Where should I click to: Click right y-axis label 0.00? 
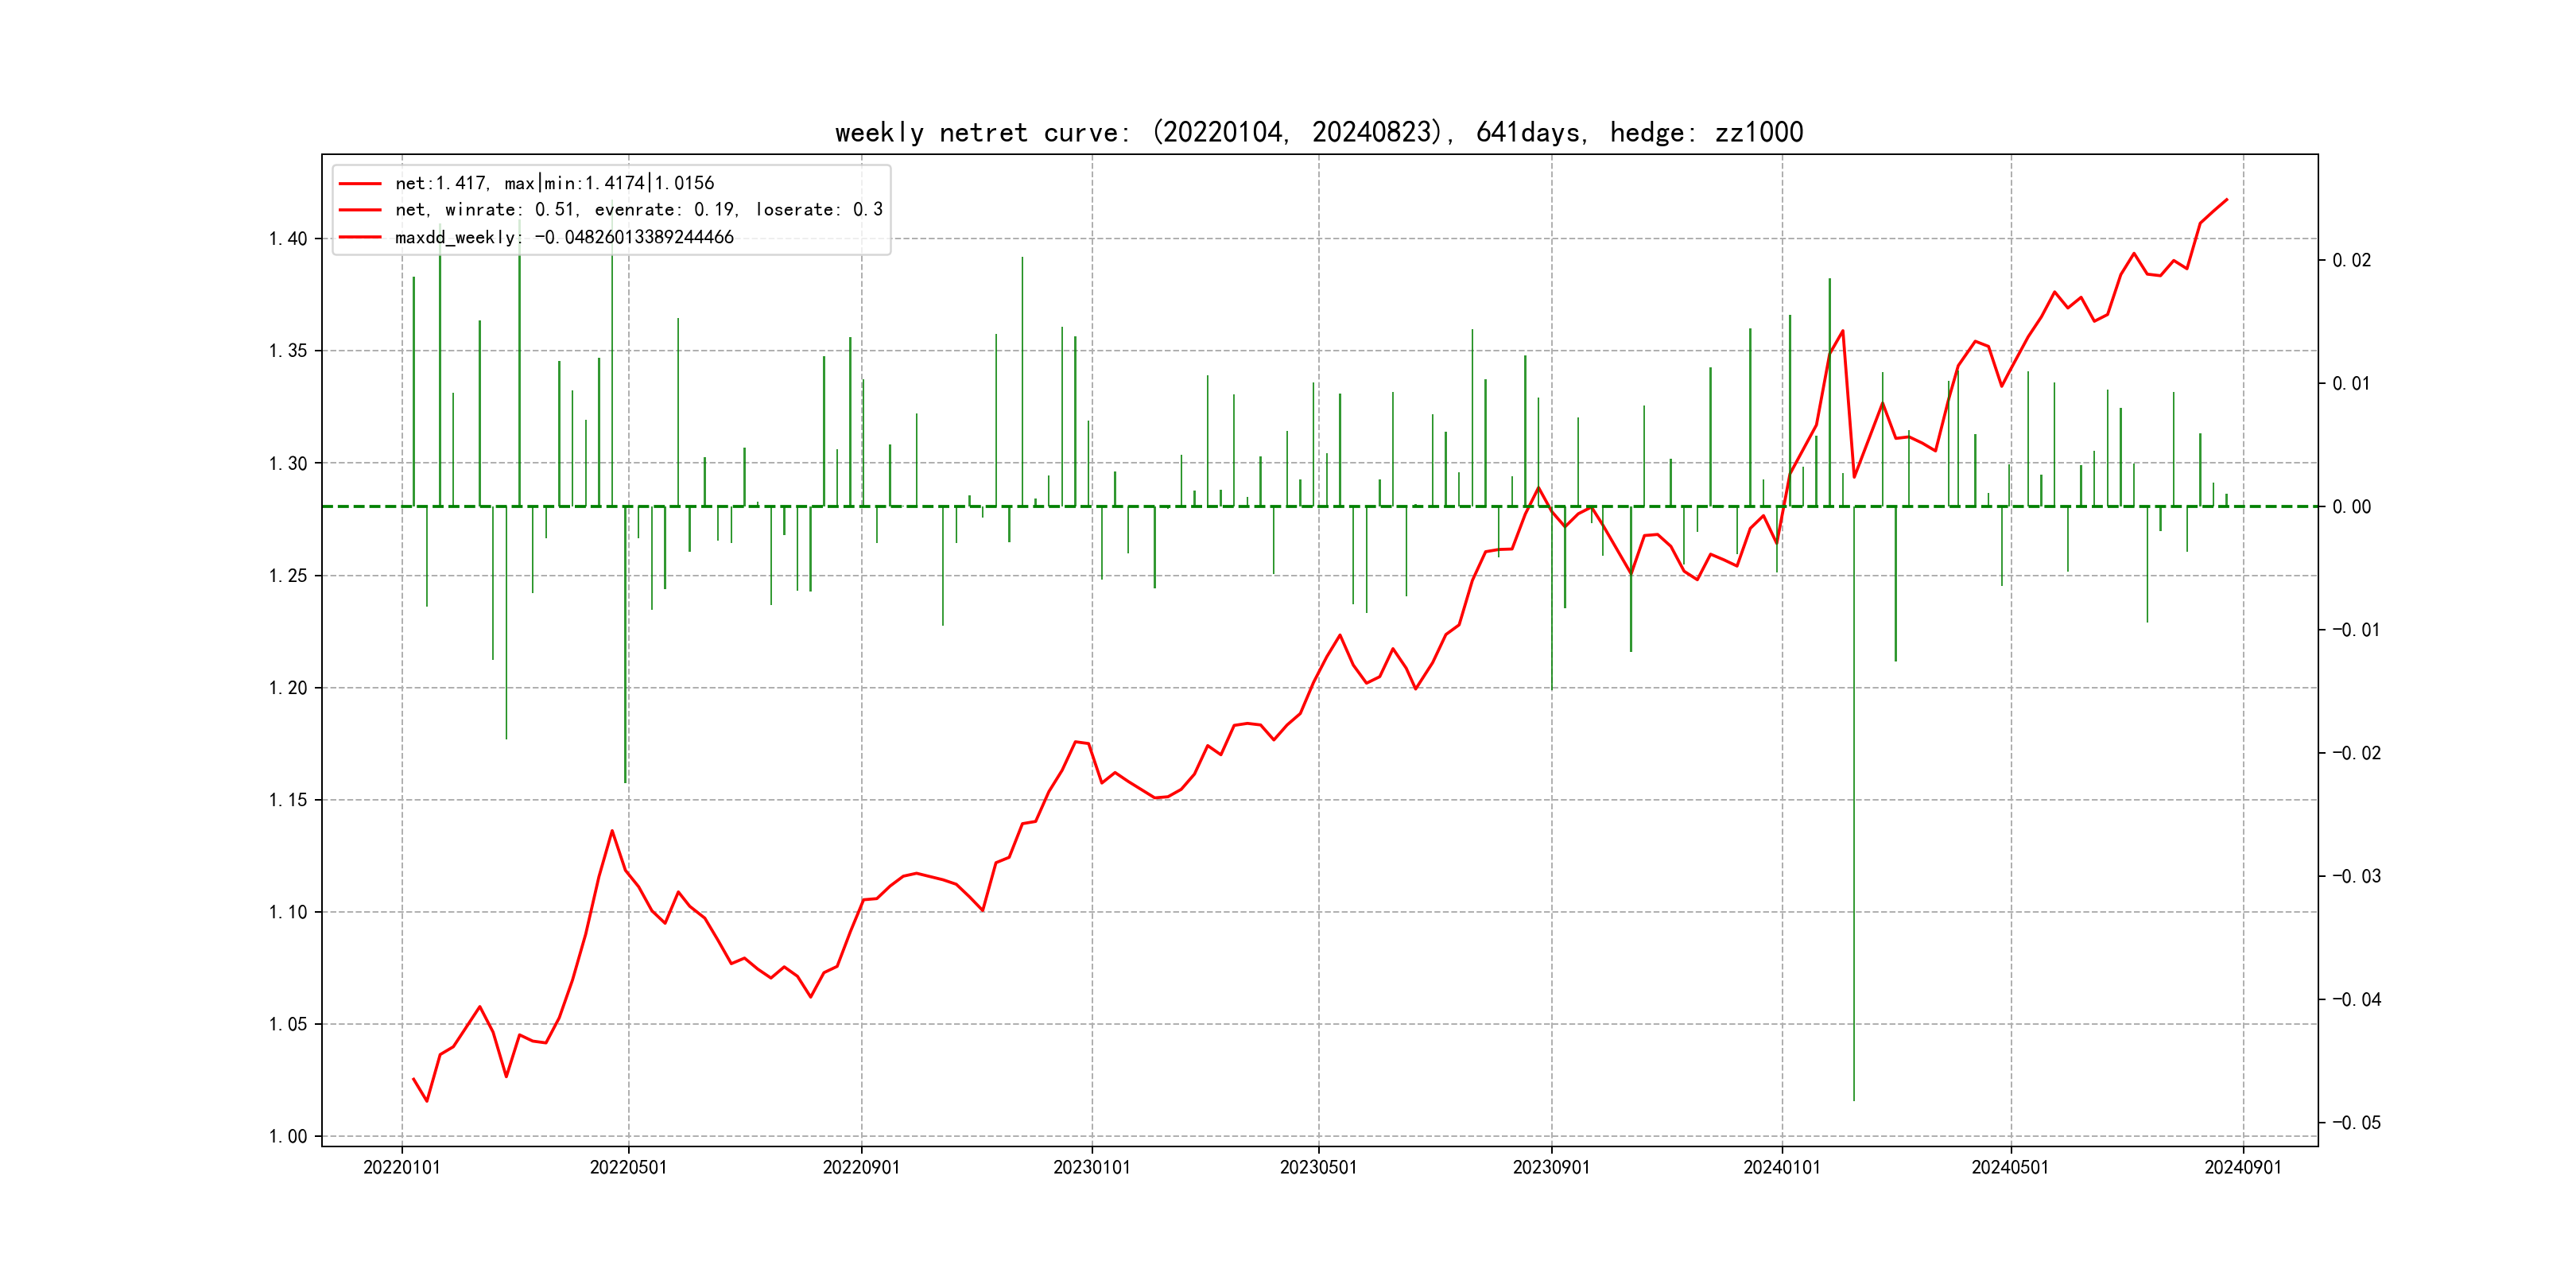2351,507
